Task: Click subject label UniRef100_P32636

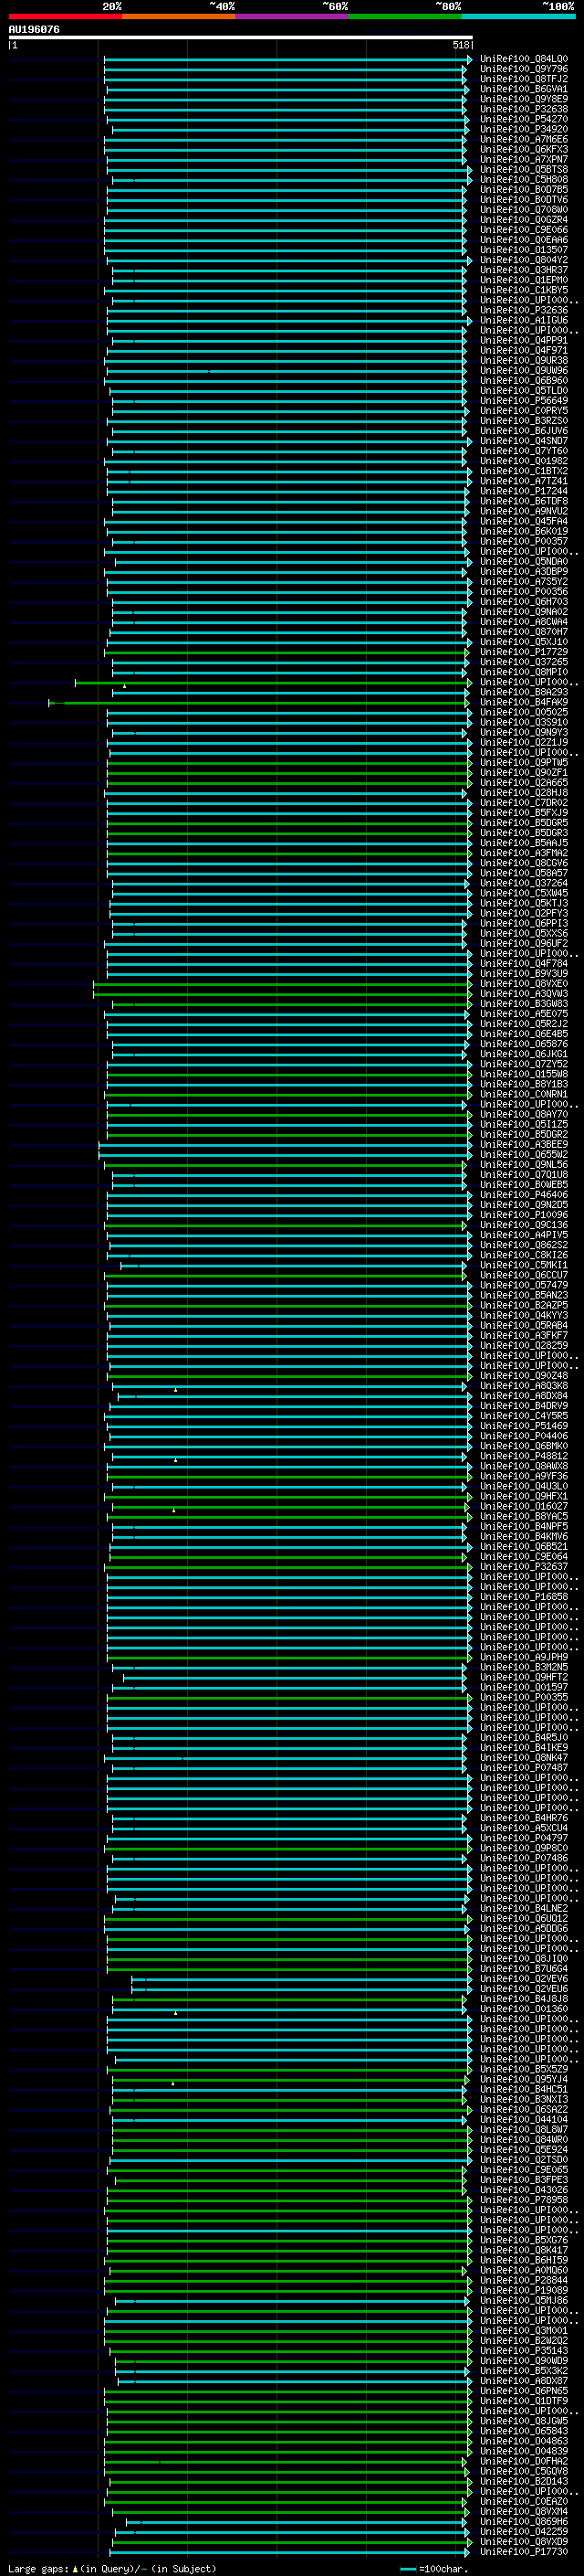Action: pyautogui.click(x=524, y=310)
